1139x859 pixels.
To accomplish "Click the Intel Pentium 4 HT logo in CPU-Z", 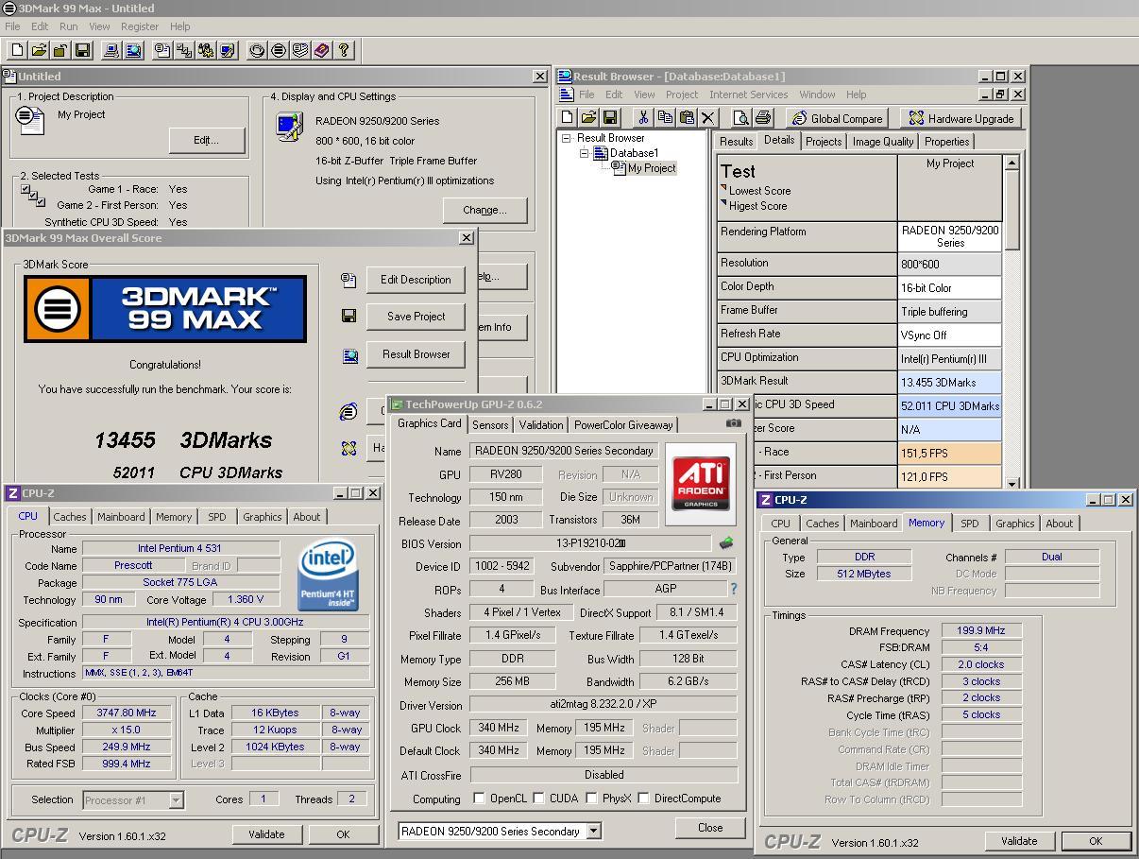I will (328, 576).
